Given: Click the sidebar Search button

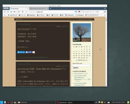Looking at the screenshot, I should point(76,68).
